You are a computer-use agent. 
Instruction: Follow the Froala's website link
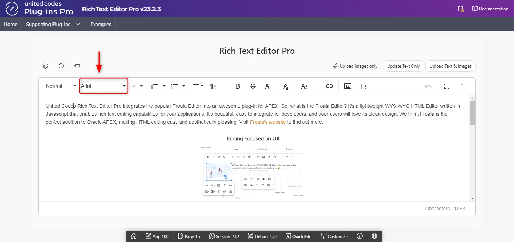(x=267, y=122)
